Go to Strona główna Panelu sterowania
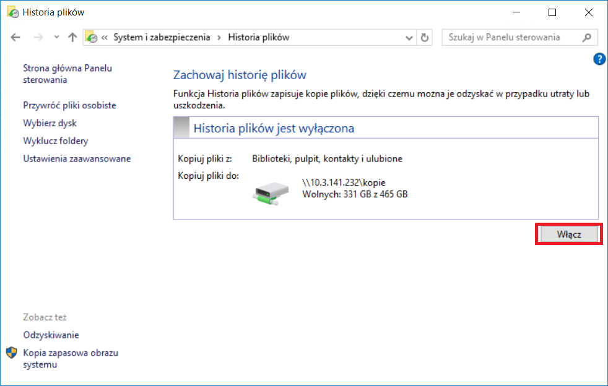Viewport: 608px width, 386px height. point(67,74)
